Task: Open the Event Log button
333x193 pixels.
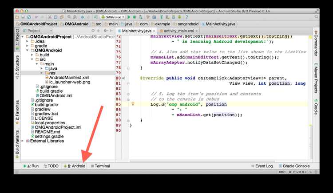Action: point(262,166)
